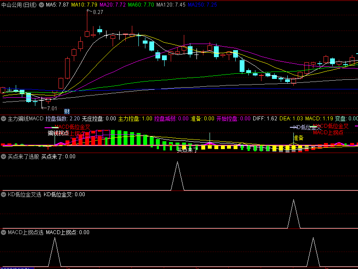
Task: Click the 7.01 low price marker
Action: [52, 108]
